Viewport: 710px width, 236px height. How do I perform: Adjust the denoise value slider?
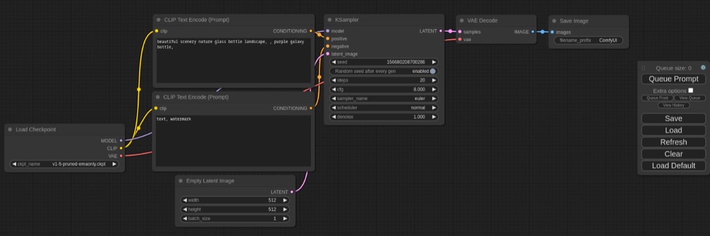coord(384,117)
